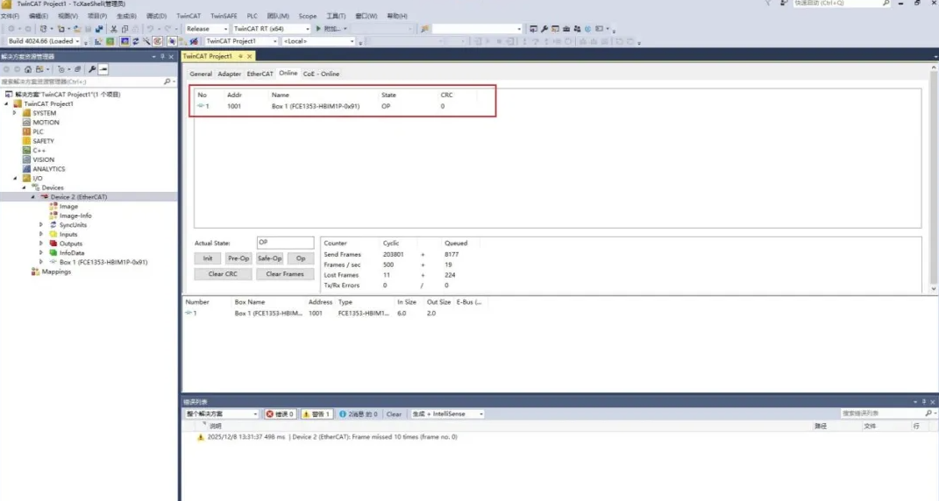Click the Restart TwinCAT in Config Mode icon

pyautogui.click(x=124, y=41)
